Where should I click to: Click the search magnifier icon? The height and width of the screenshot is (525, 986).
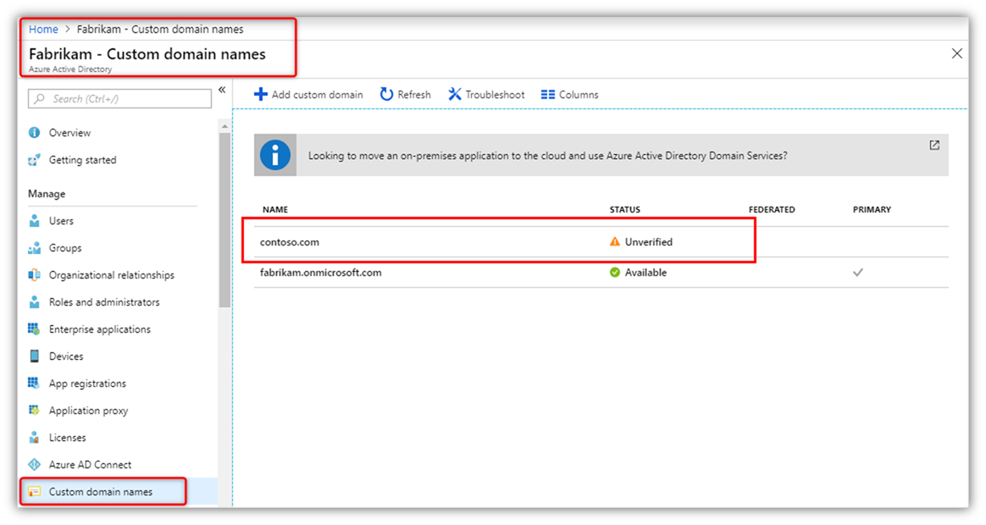pyautogui.click(x=40, y=99)
